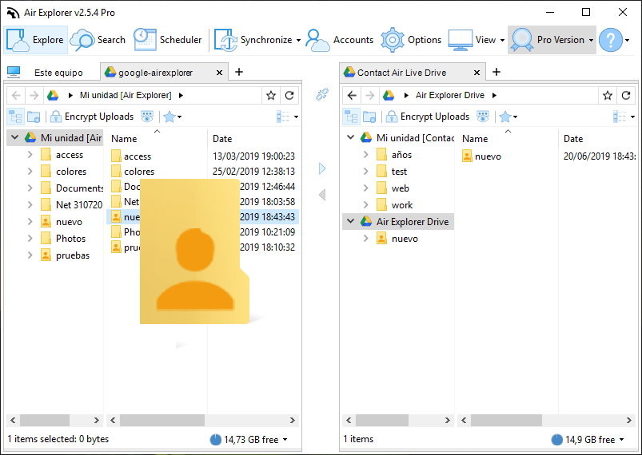Open the Explore view
The width and height of the screenshot is (642, 455).
point(36,40)
